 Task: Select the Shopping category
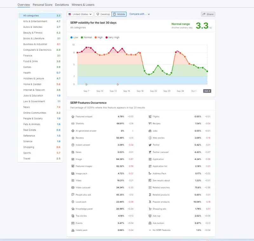point(40,147)
